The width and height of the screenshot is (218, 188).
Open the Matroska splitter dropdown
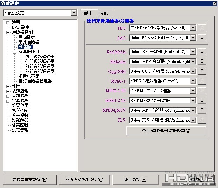click(x=193, y=62)
